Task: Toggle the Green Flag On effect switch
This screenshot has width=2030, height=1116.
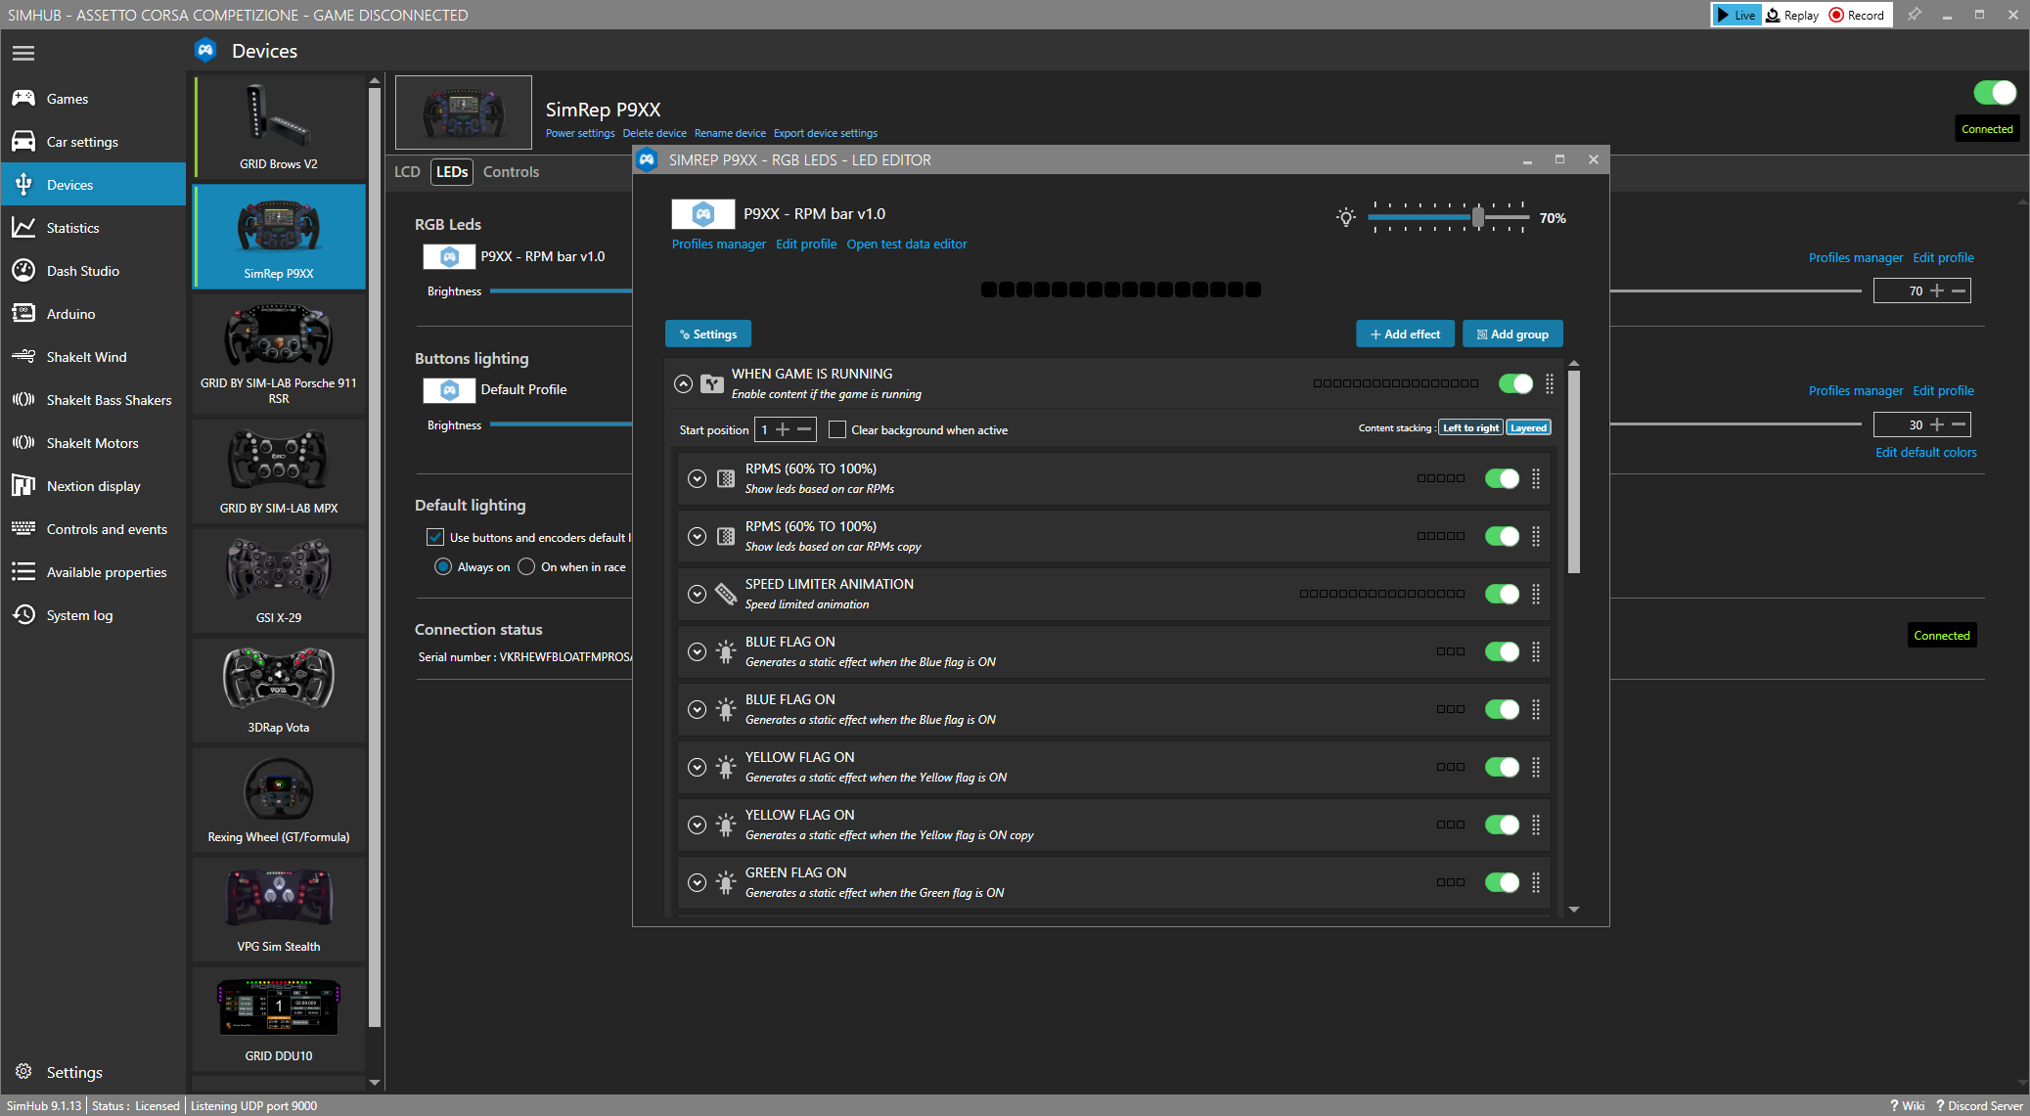Action: tap(1502, 882)
